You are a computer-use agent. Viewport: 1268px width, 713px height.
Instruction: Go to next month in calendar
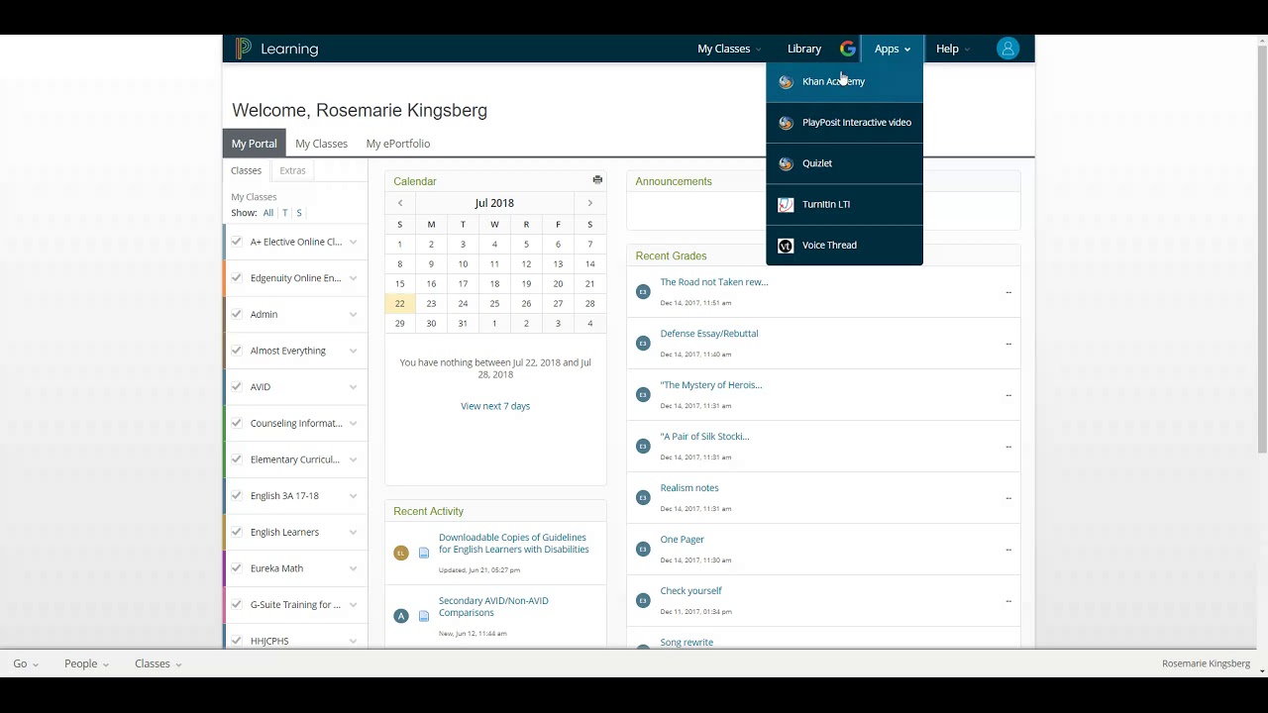(589, 203)
